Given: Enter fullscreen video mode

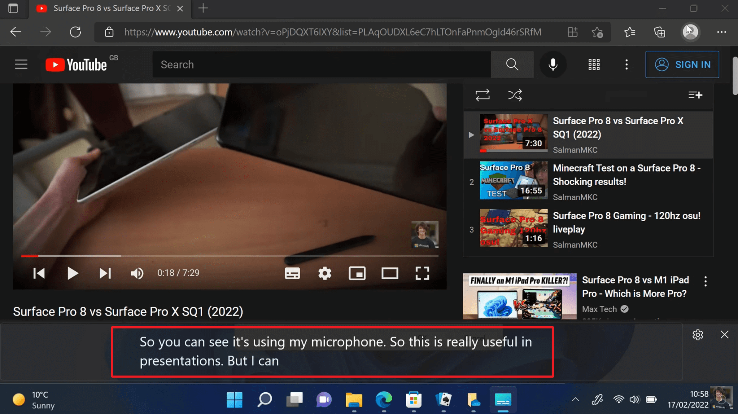Looking at the screenshot, I should pyautogui.click(x=422, y=273).
